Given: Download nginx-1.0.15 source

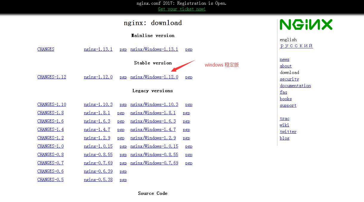Looking at the screenshot, I should point(98,146).
